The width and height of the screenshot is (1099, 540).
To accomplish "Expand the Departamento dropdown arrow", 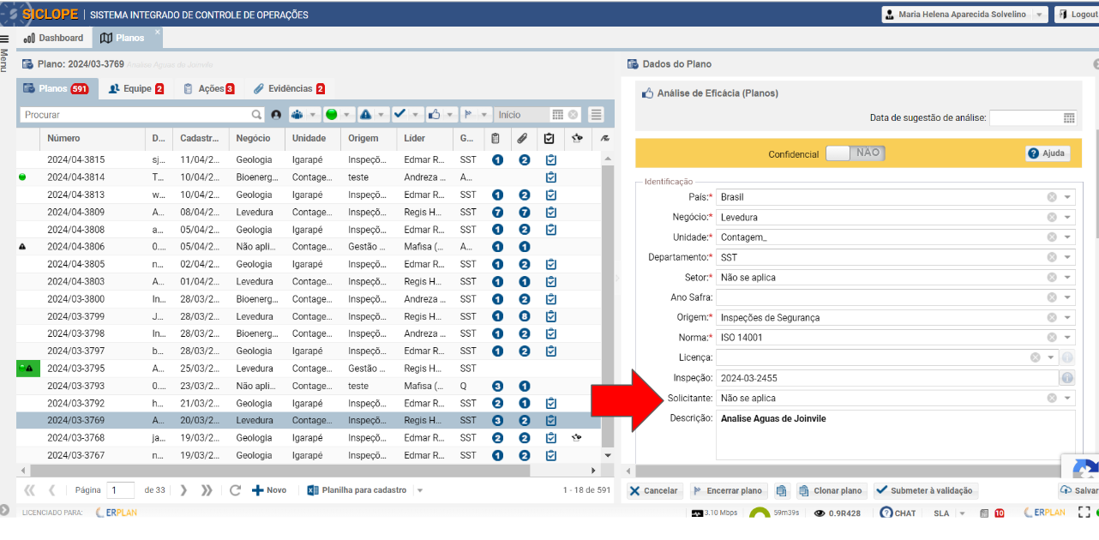I will [x=1067, y=257].
